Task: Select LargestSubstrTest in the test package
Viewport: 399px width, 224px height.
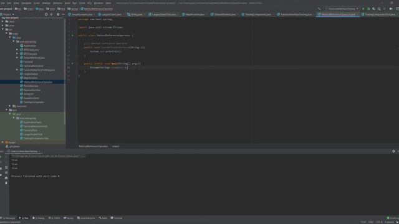Action: [33, 134]
